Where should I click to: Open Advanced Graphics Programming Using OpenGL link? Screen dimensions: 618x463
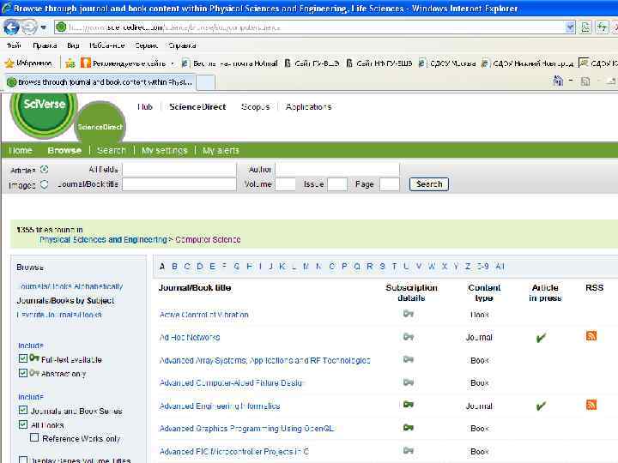pos(246,429)
